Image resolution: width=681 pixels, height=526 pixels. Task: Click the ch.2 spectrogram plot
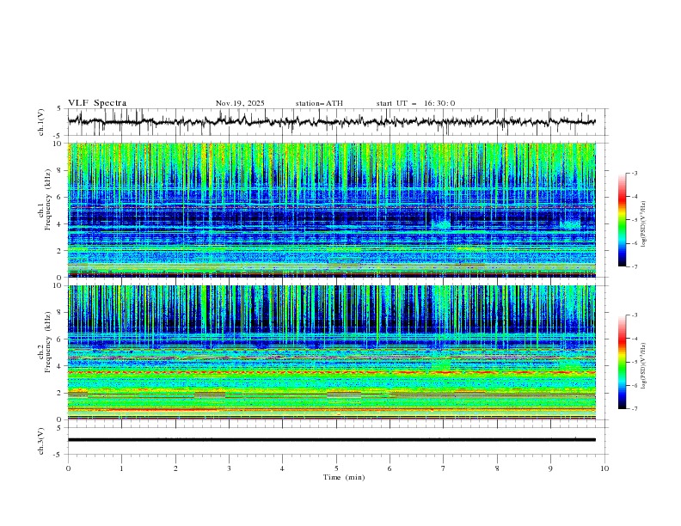[332, 352]
